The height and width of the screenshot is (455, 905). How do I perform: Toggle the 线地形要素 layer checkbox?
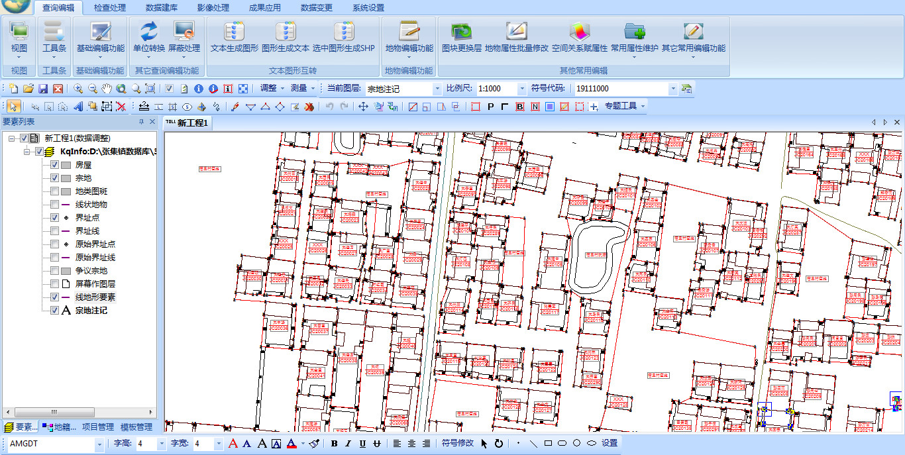tap(55, 297)
